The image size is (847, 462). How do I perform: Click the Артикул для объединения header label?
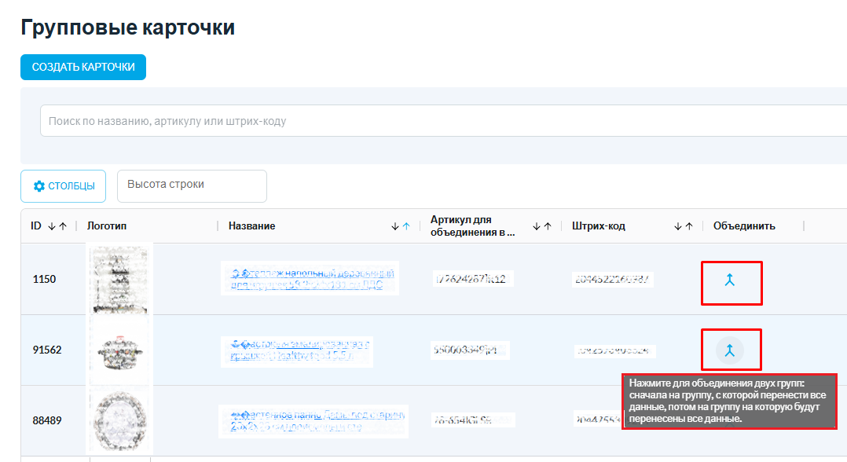click(473, 225)
